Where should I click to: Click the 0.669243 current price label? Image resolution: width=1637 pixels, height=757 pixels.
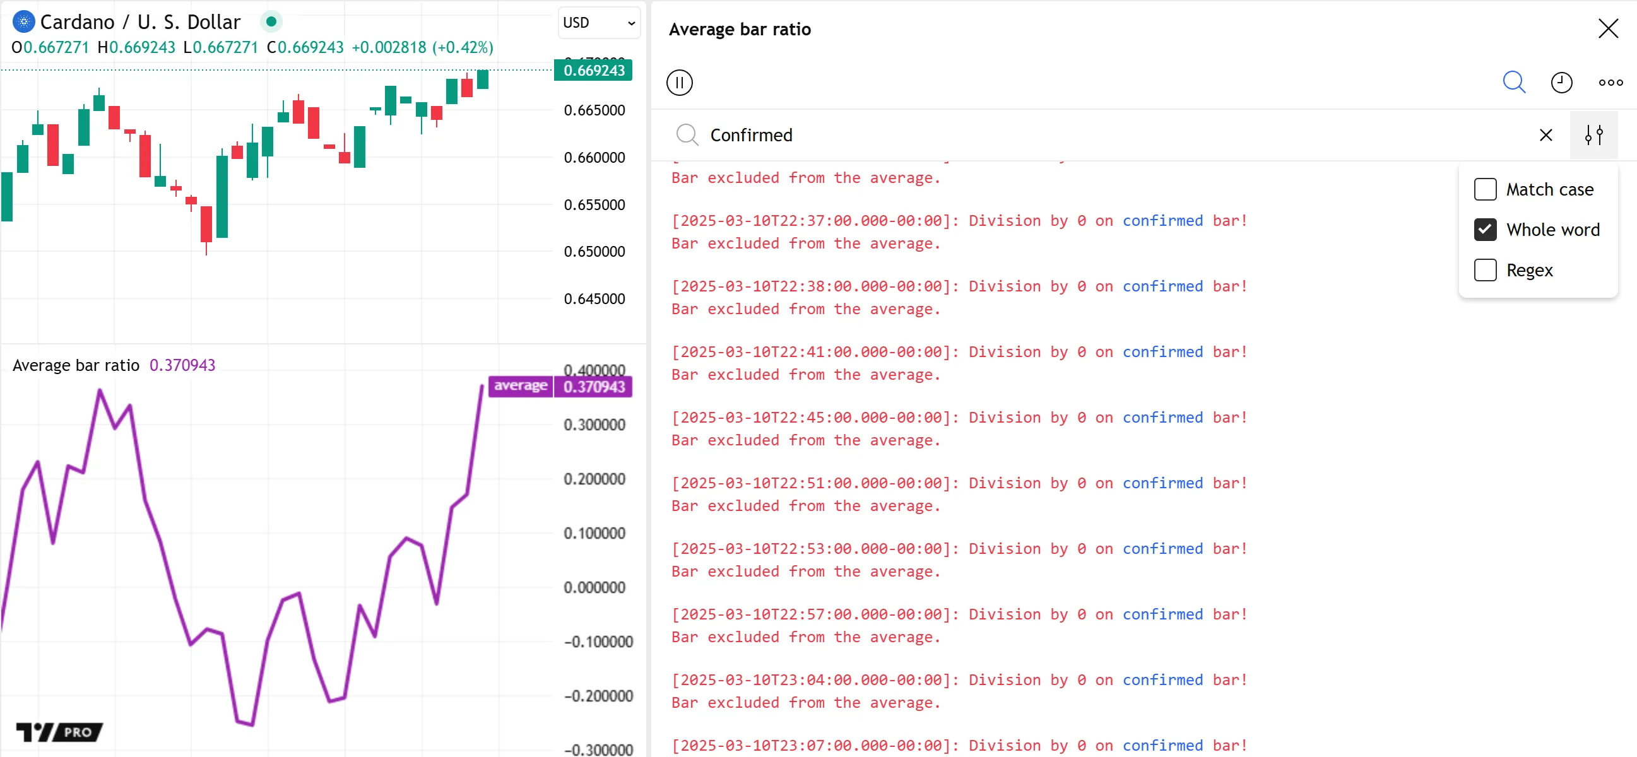click(x=594, y=71)
